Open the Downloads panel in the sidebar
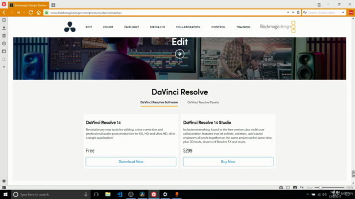Screen dimensions: 355x199 tap(4, 28)
